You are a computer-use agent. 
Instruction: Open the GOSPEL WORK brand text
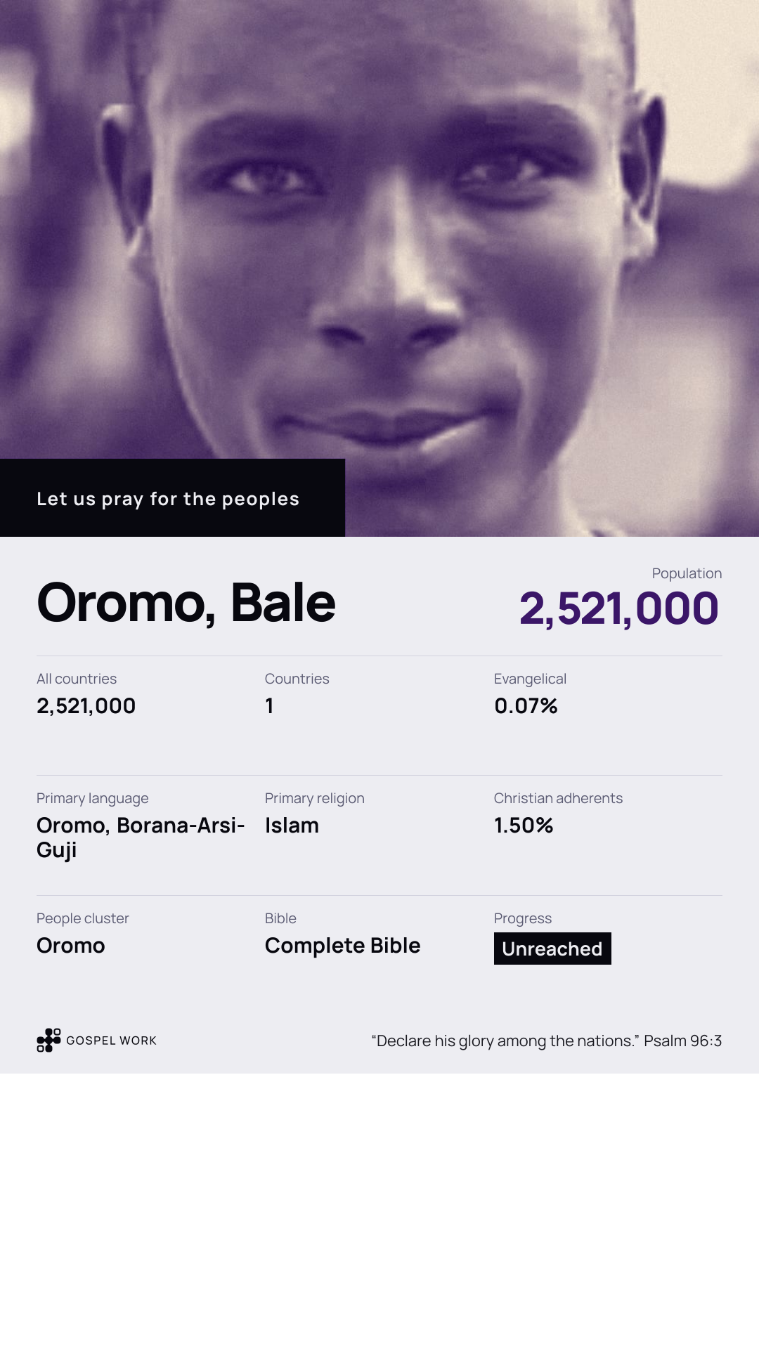click(x=111, y=1041)
